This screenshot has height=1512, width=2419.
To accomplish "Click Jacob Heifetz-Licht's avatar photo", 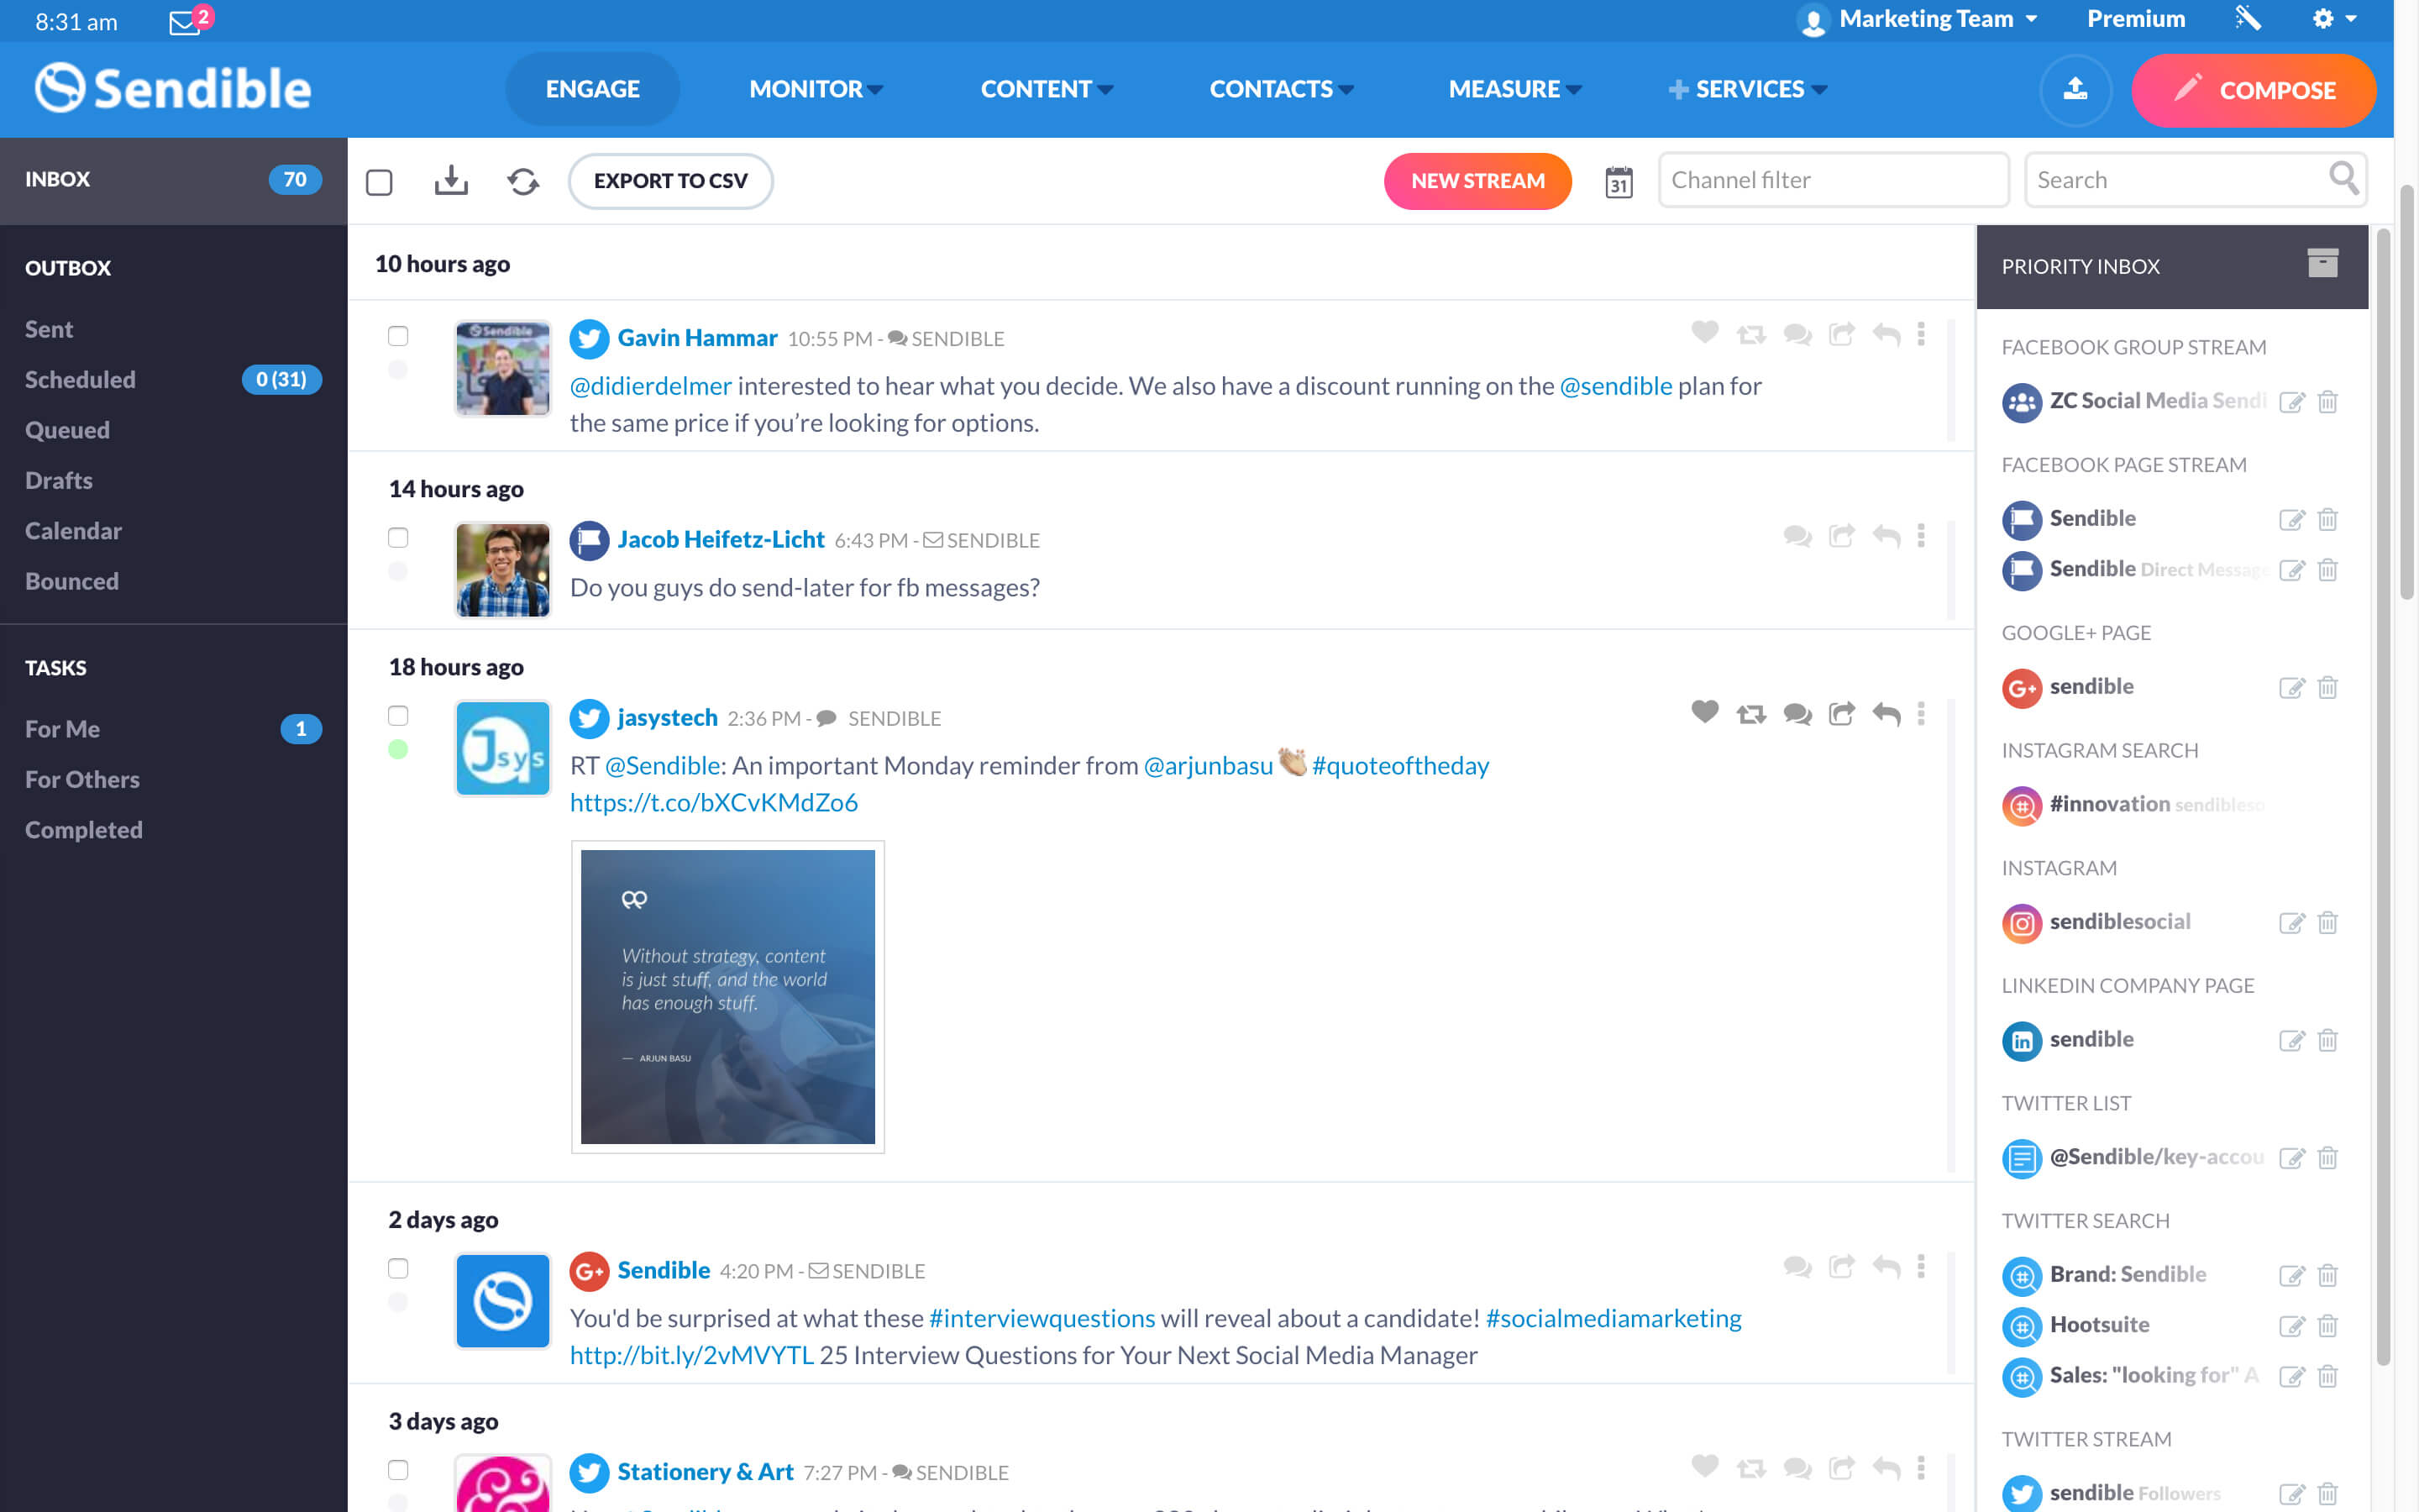I will [x=501, y=570].
